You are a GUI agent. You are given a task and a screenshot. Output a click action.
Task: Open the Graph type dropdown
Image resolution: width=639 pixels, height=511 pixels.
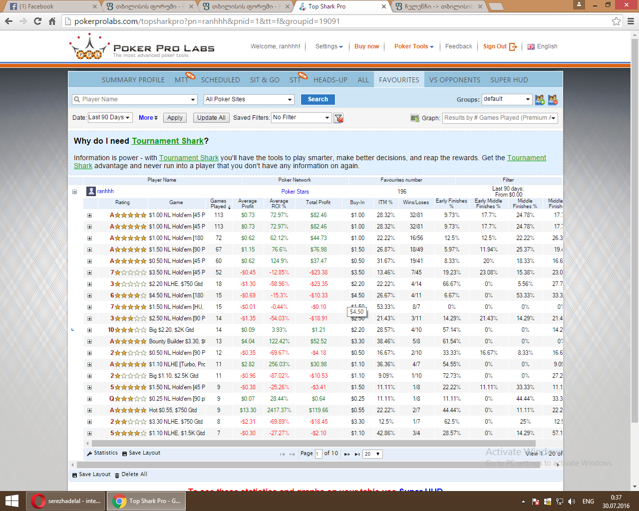(500, 118)
